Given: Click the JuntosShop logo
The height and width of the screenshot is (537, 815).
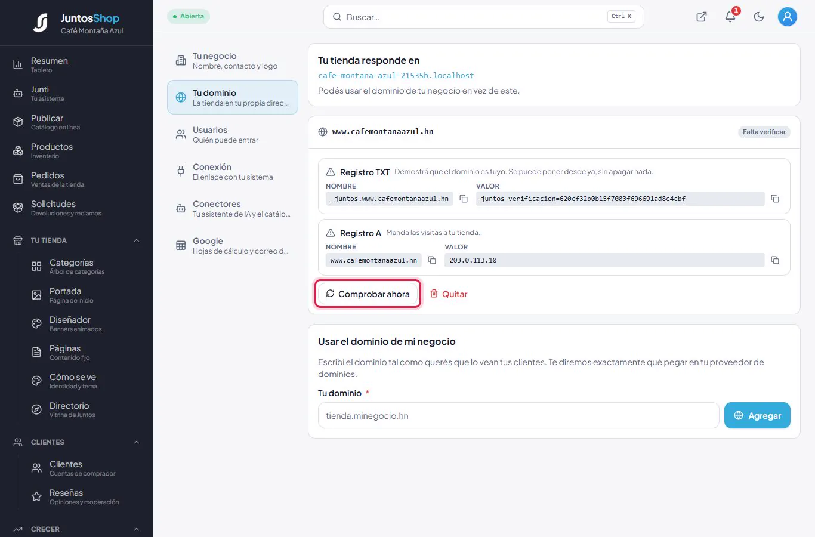Looking at the screenshot, I should pyautogui.click(x=77, y=23).
